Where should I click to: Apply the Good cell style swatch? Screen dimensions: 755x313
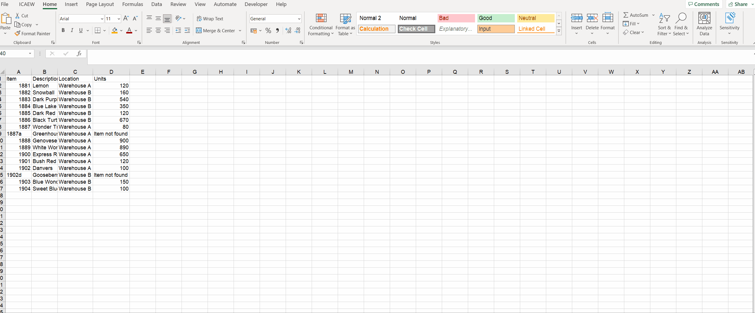coord(496,18)
